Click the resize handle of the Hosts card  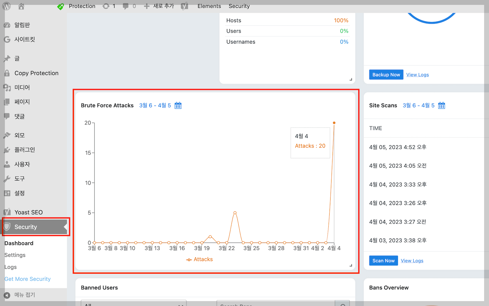point(351,79)
